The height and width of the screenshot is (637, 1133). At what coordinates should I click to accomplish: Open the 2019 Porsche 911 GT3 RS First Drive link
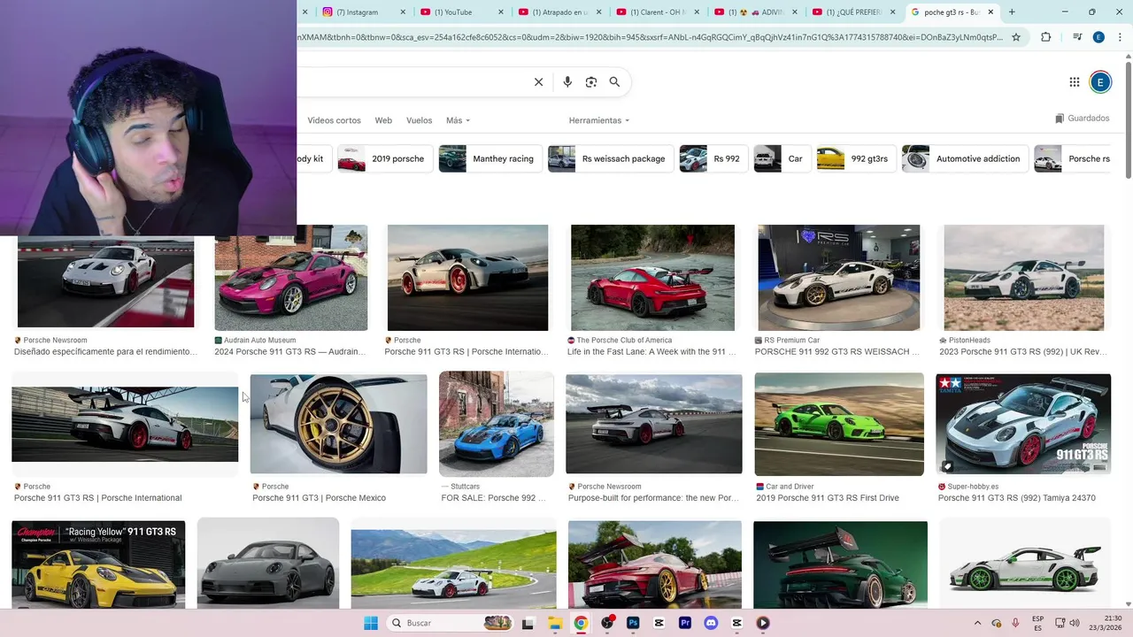pyautogui.click(x=828, y=498)
